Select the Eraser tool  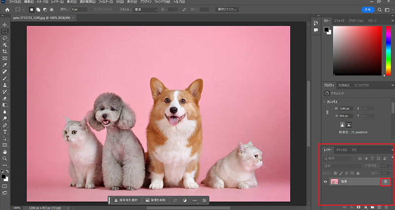pyautogui.click(x=5, y=99)
